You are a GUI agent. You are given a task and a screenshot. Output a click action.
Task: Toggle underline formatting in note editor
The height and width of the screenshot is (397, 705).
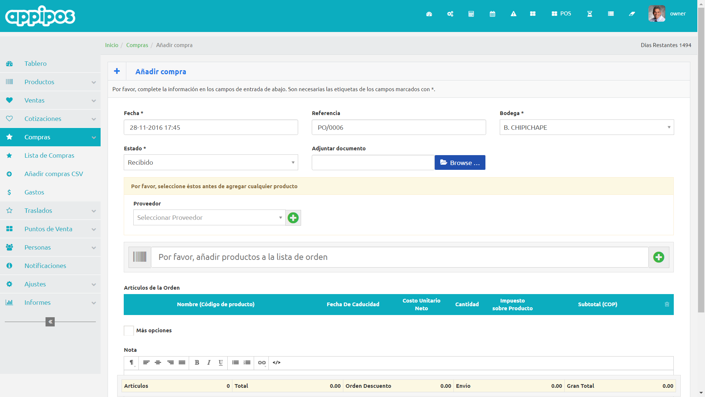[x=221, y=362]
